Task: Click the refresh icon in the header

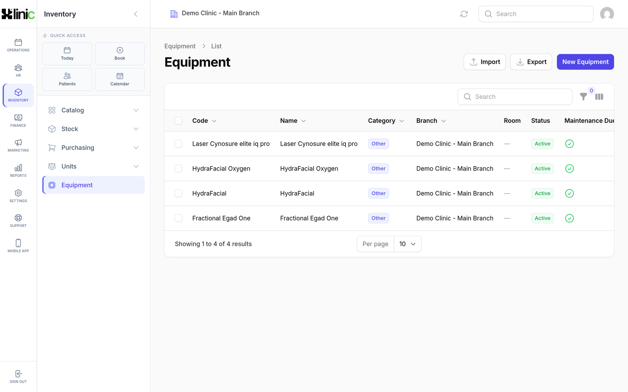Action: click(x=464, y=14)
